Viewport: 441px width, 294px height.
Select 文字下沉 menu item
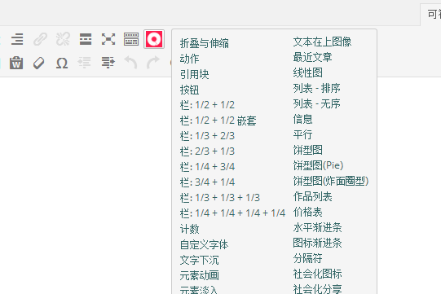click(199, 260)
